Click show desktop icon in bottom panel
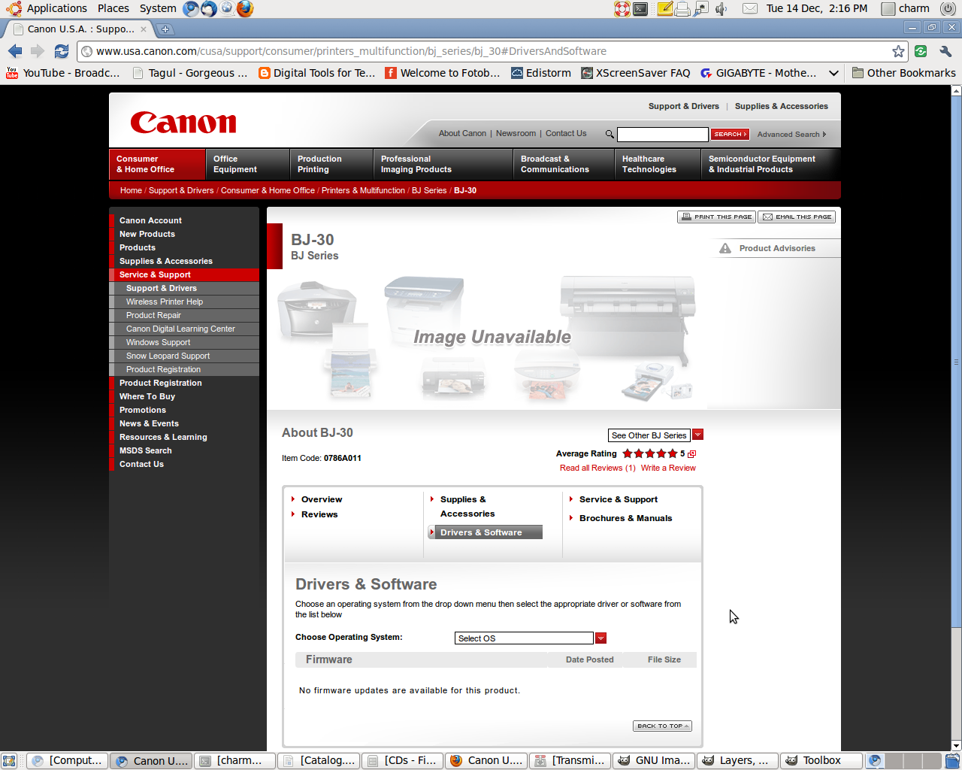Image resolution: width=962 pixels, height=770 pixels. tap(9, 761)
